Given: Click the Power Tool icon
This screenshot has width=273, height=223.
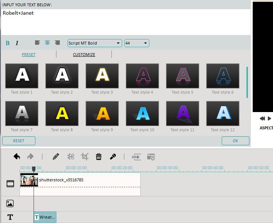Looking at the screenshot, I should (136, 157).
